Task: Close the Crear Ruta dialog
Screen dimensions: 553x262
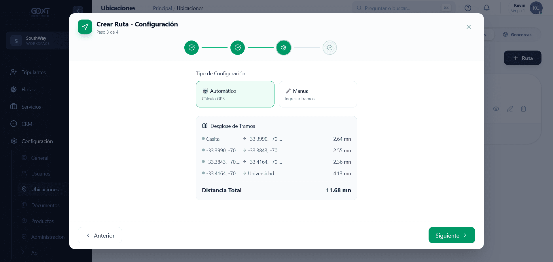Action: pyautogui.click(x=469, y=27)
